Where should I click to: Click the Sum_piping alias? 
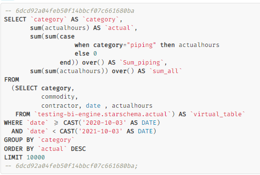pyautogui.click(x=141, y=63)
